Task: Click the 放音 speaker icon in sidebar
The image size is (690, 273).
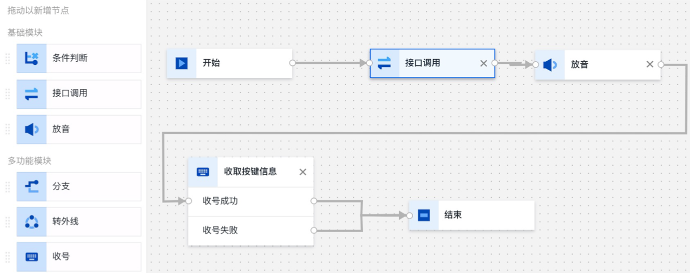Action: 31,129
